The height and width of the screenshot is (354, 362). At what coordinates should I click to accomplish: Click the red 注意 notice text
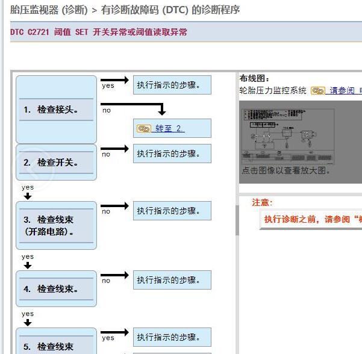point(262,203)
